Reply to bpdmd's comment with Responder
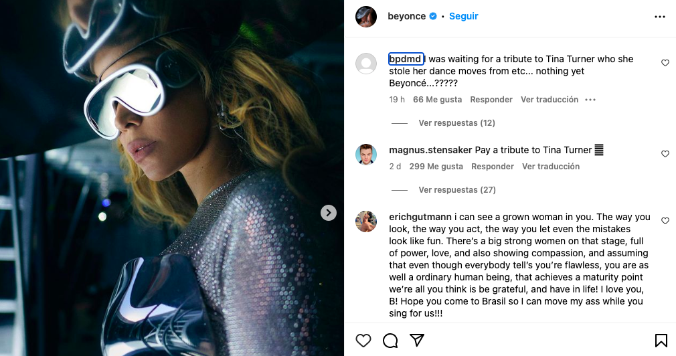This screenshot has width=676, height=356. click(x=491, y=100)
